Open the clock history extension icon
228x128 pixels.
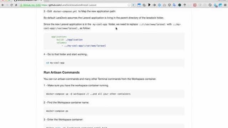coord(210,5)
